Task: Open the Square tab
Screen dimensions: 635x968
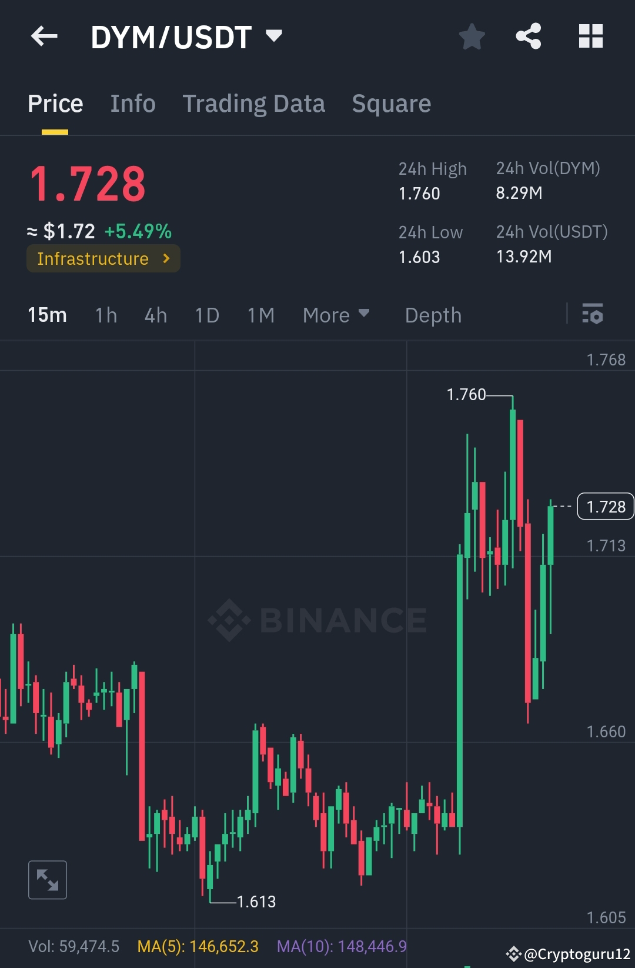Action: 391,103
